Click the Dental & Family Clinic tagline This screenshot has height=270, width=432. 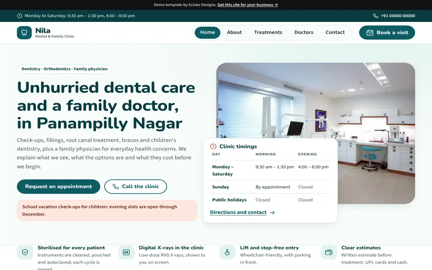(x=55, y=36)
